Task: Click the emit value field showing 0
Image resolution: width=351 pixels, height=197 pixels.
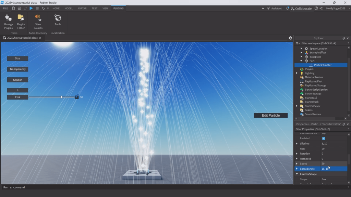Action: point(17,90)
